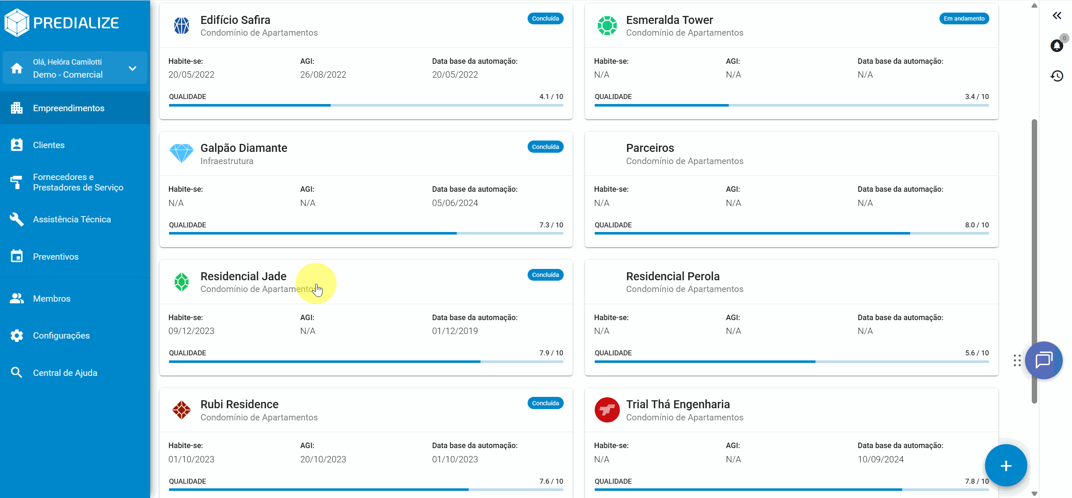The image size is (1072, 498).
Task: Open the Preventivos calendar icon
Action: tap(16, 256)
